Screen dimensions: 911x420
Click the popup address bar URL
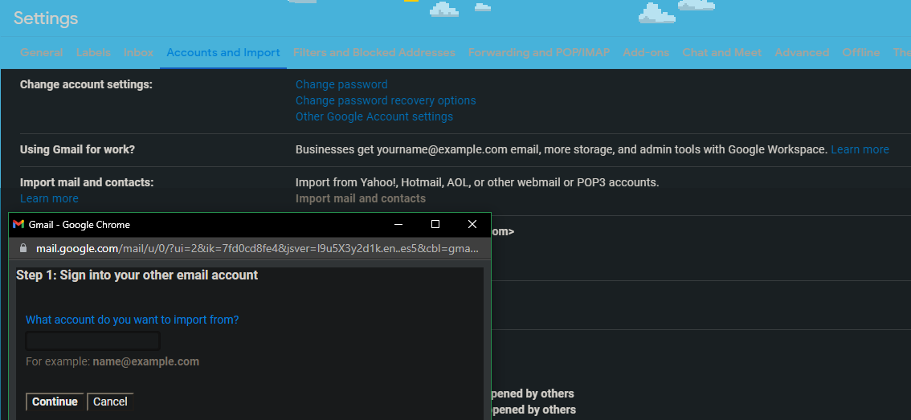tap(257, 249)
